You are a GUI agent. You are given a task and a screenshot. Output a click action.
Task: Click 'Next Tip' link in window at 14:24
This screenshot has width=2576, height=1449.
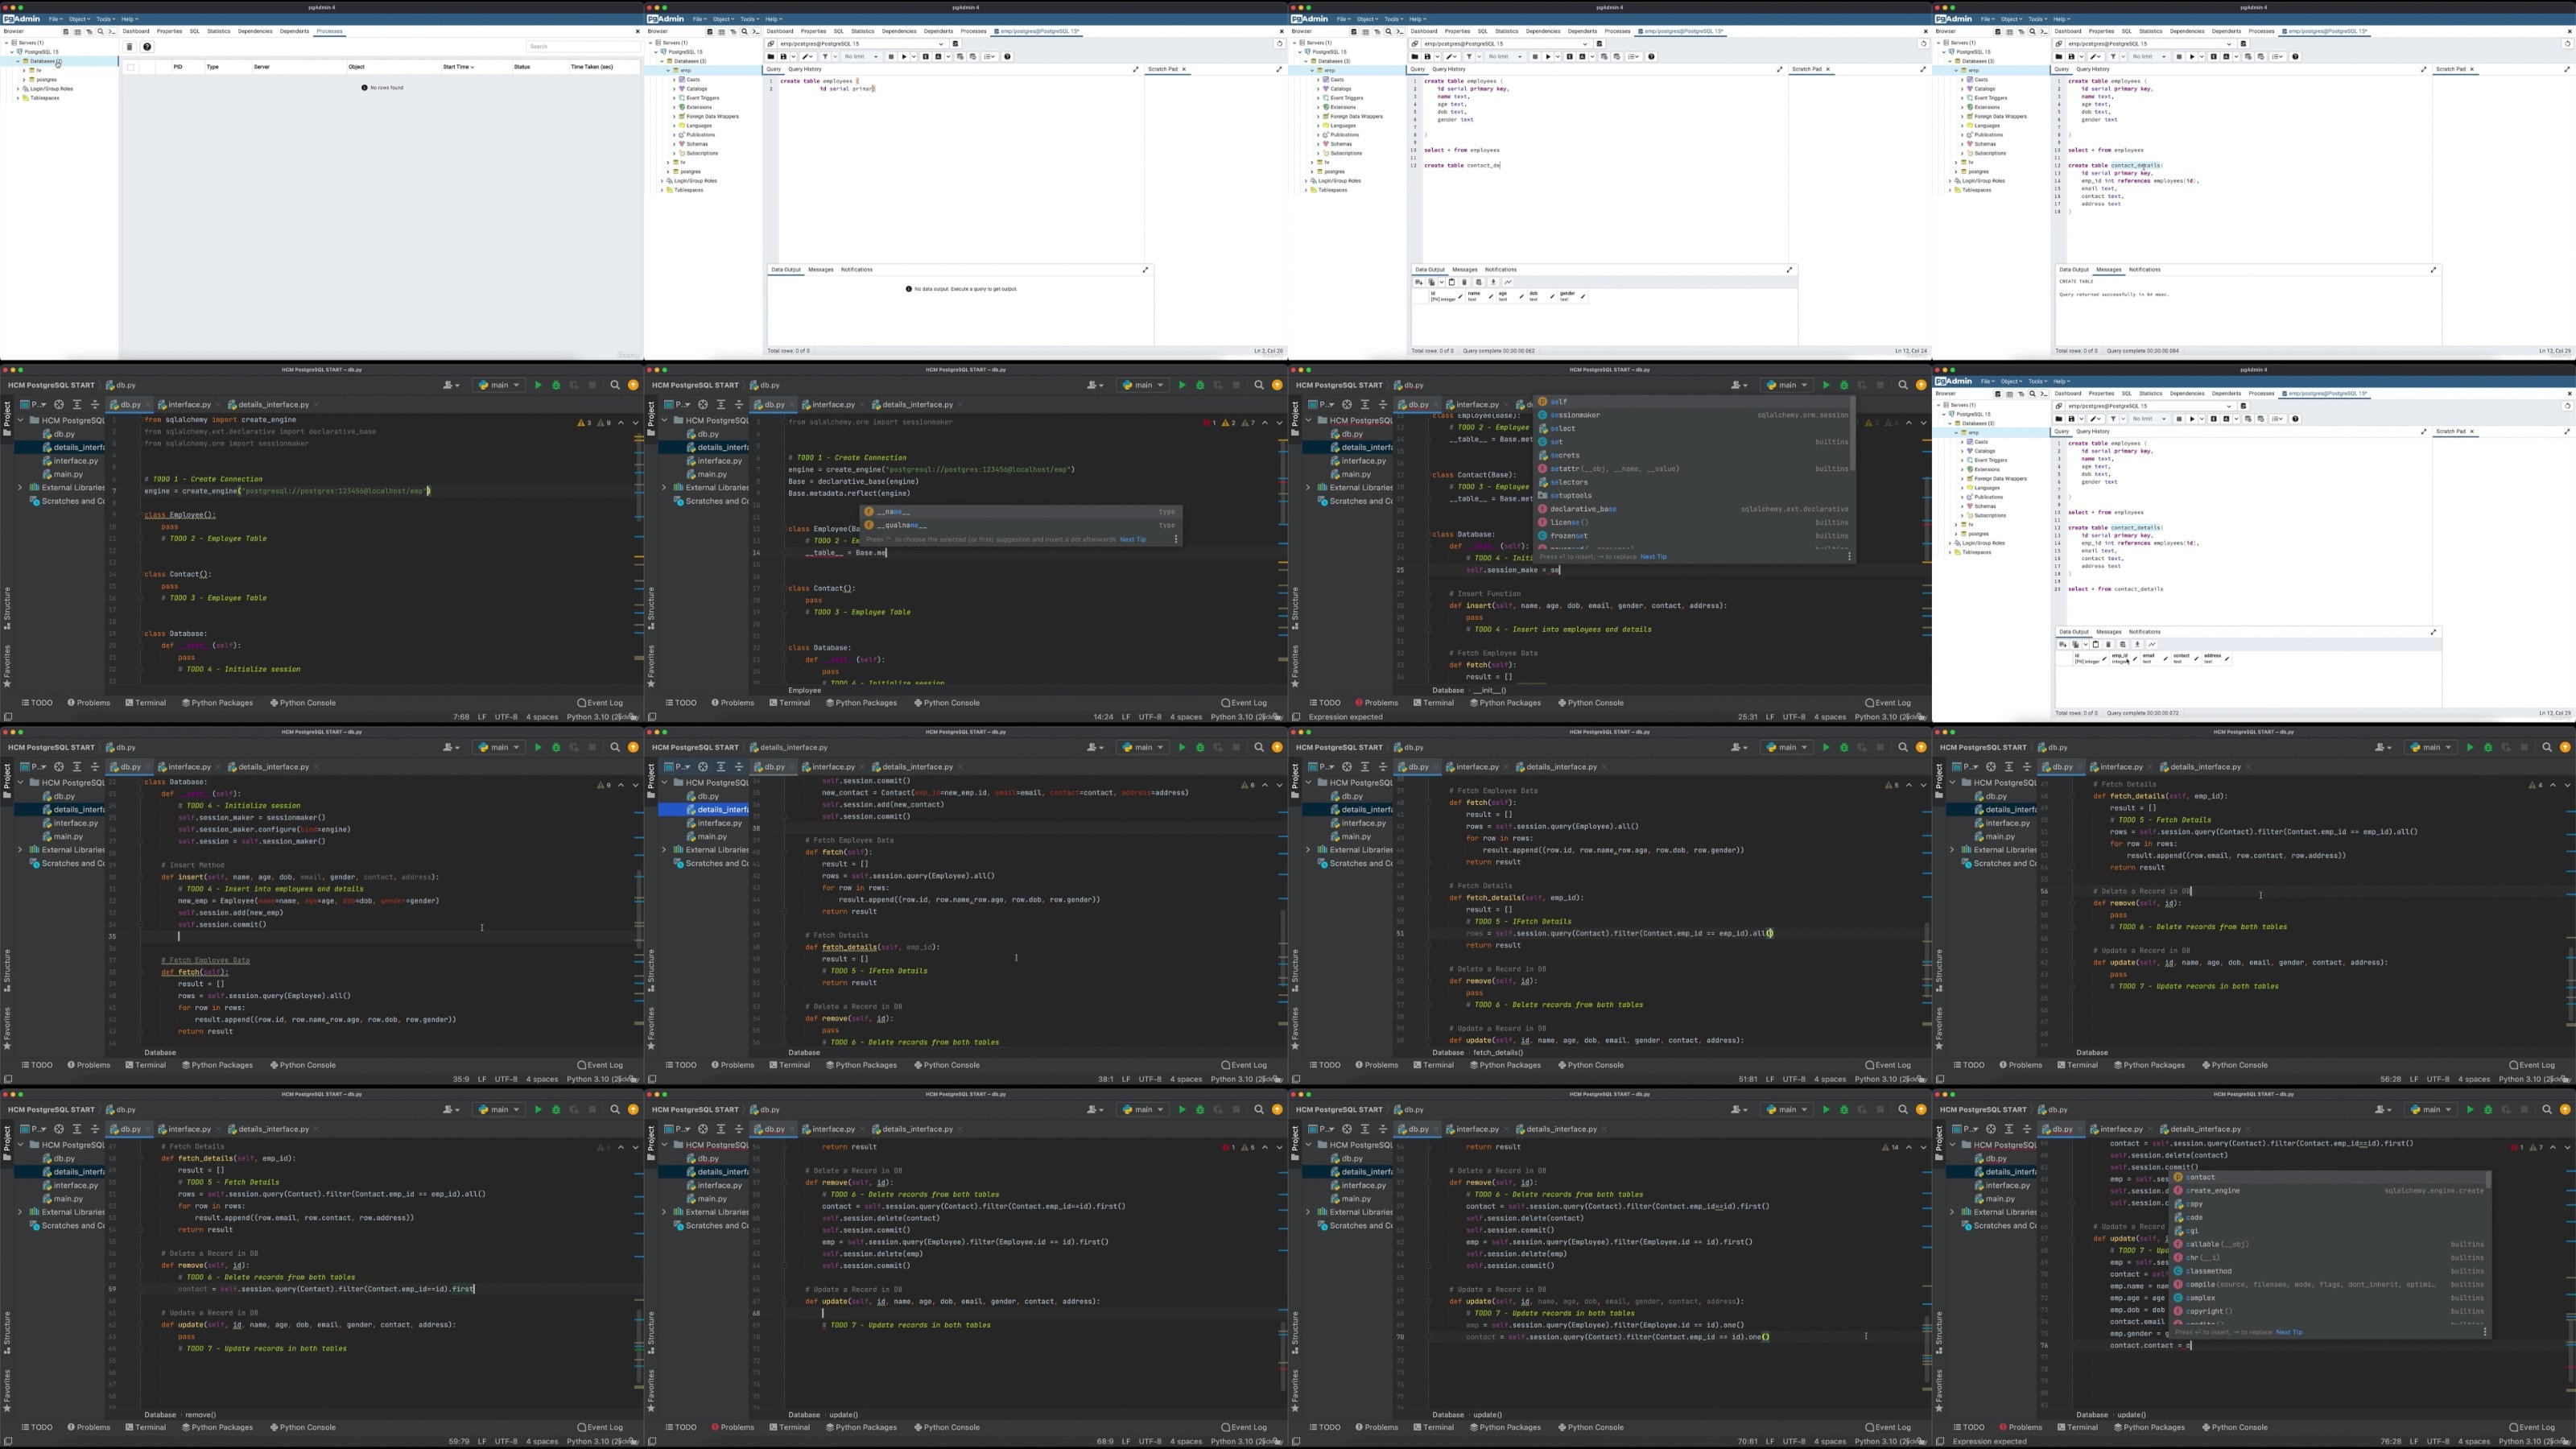click(x=1133, y=540)
